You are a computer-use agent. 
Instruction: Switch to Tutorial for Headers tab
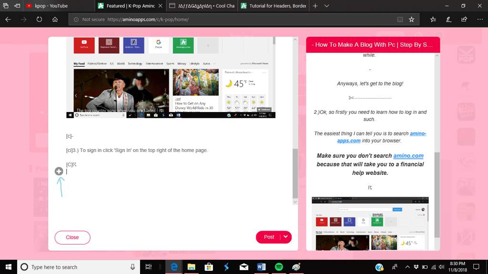coord(274,6)
